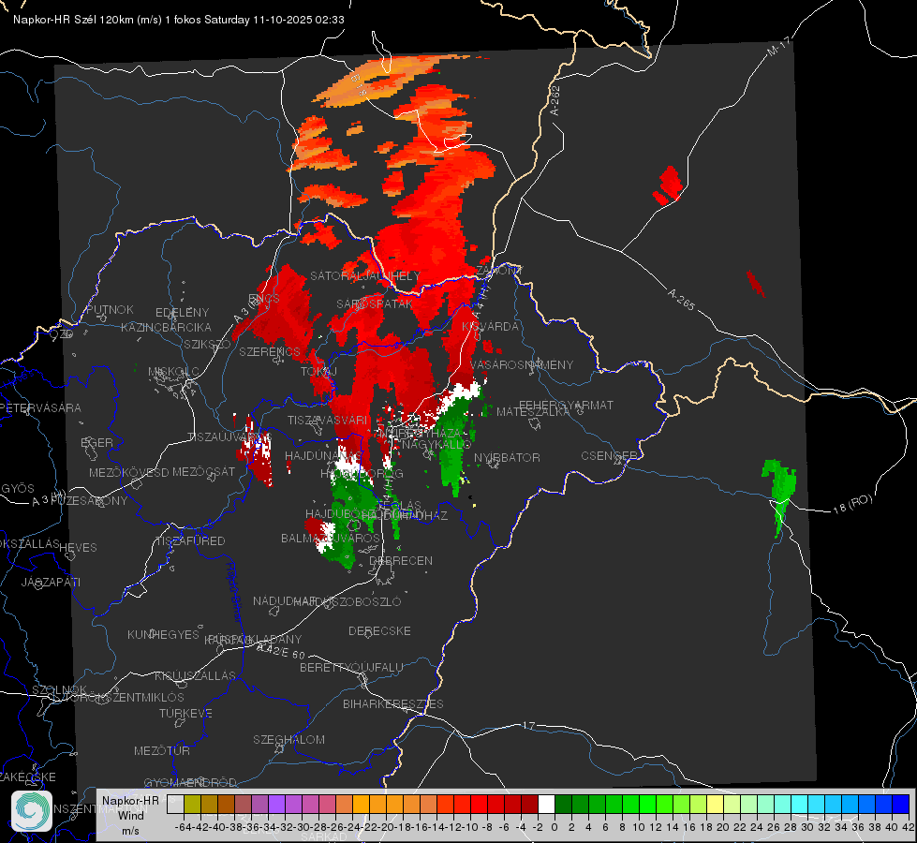917x843 pixels.
Task: Click the MEZOTUR label
Action: tap(162, 751)
